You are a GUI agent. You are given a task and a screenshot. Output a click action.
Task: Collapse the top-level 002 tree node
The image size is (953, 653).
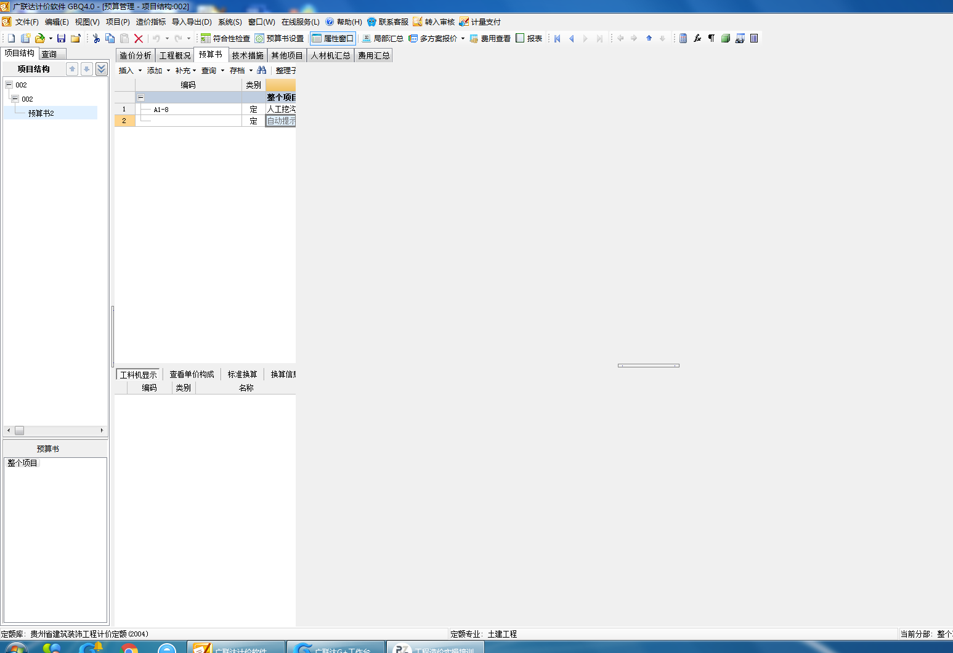click(x=9, y=84)
